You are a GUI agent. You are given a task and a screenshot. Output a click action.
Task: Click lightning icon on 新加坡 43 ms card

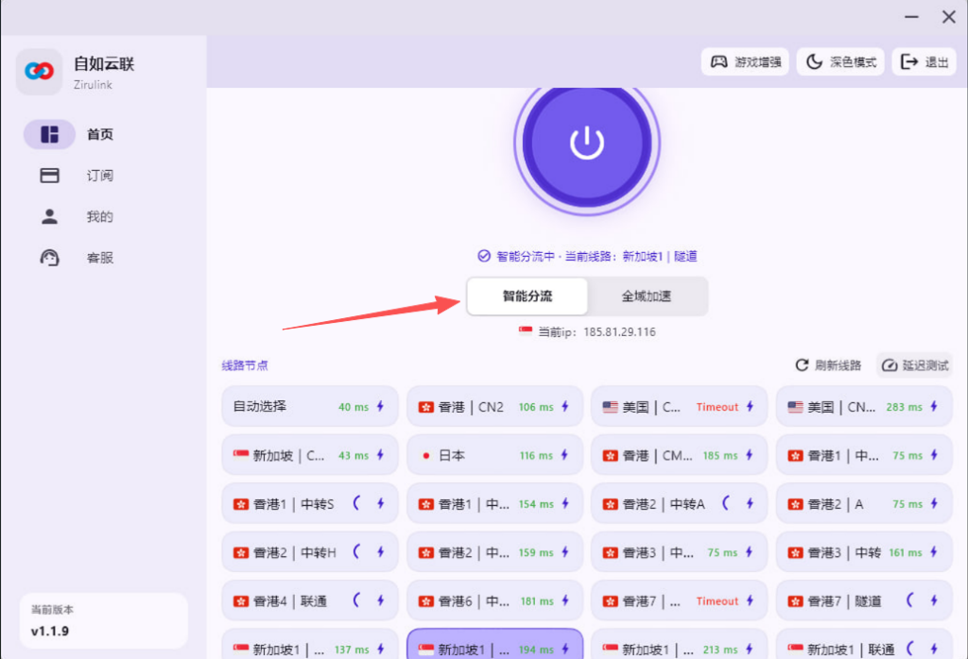pyautogui.click(x=380, y=455)
